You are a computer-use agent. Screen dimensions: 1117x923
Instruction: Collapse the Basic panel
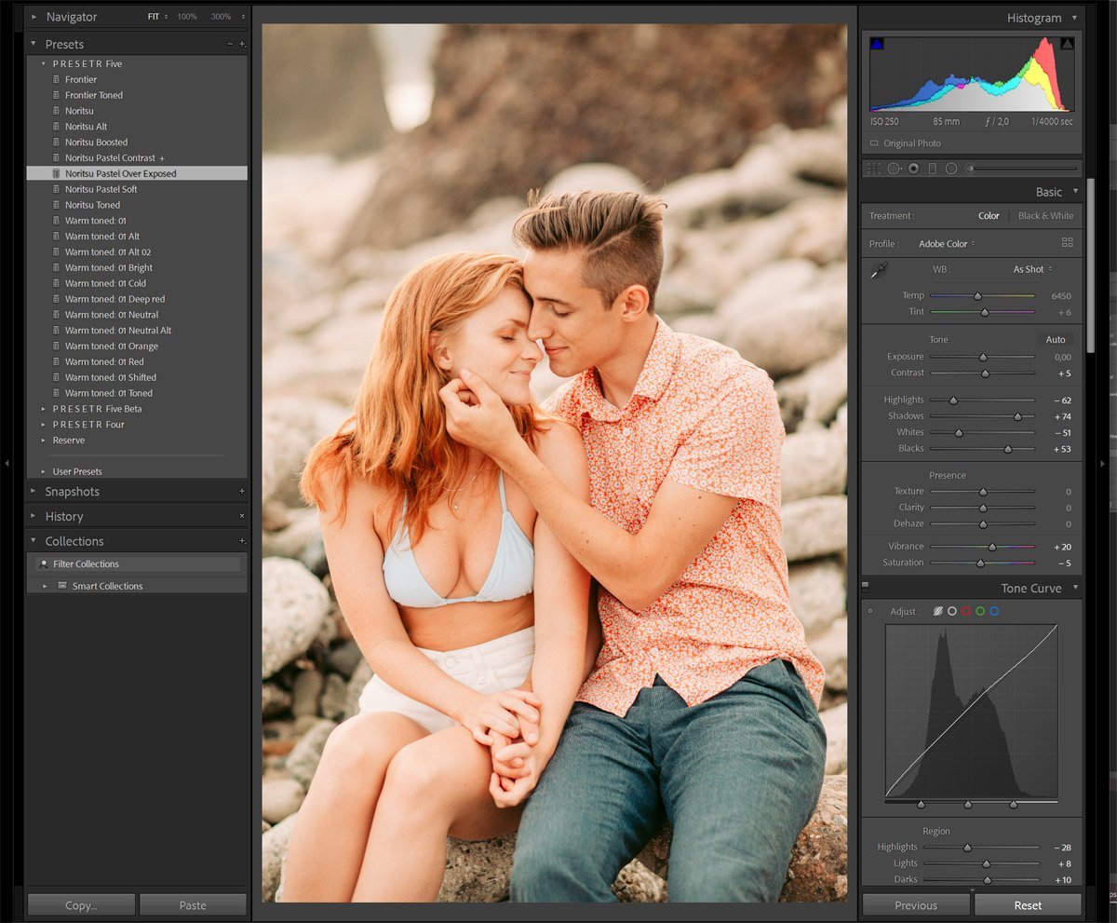point(1075,192)
